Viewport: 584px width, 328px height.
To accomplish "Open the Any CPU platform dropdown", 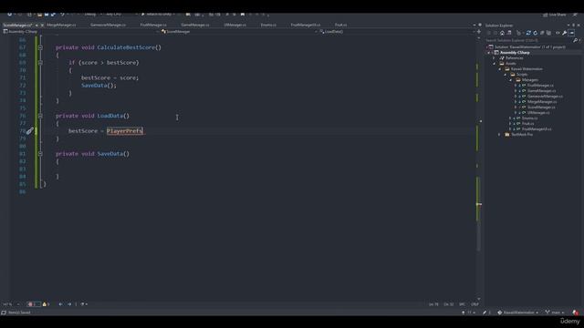I will click(121, 15).
